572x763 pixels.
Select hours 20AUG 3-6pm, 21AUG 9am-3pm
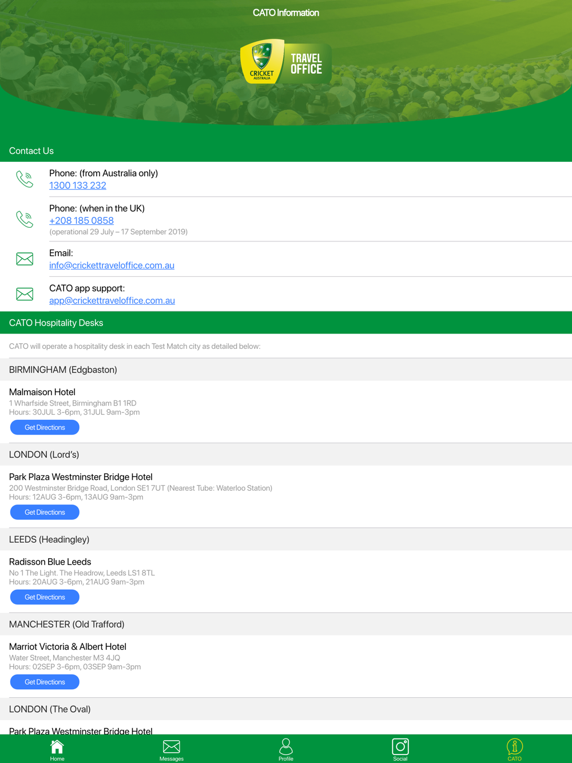(76, 582)
